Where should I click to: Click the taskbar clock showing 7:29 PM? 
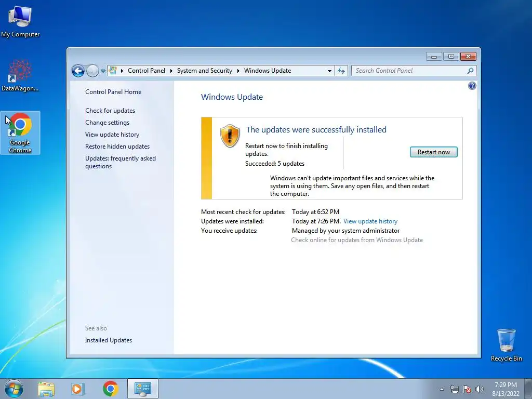coord(506,389)
